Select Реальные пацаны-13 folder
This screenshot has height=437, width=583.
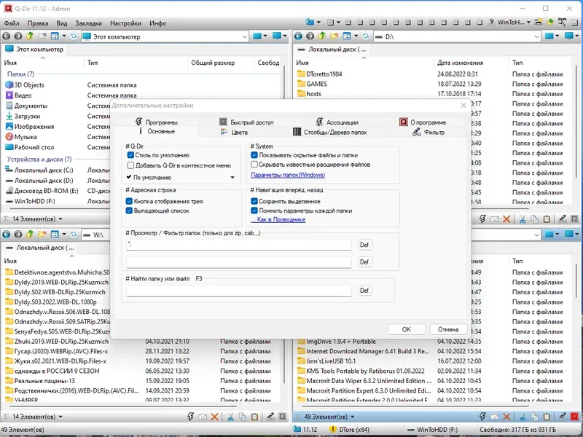pyautogui.click(x=44, y=380)
